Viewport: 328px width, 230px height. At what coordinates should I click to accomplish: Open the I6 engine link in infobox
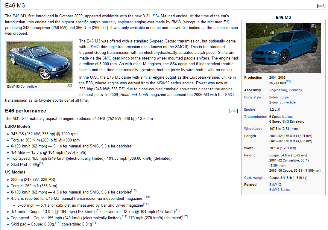point(278,109)
